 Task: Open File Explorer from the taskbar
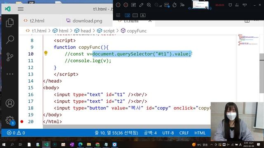[x=89, y=144]
